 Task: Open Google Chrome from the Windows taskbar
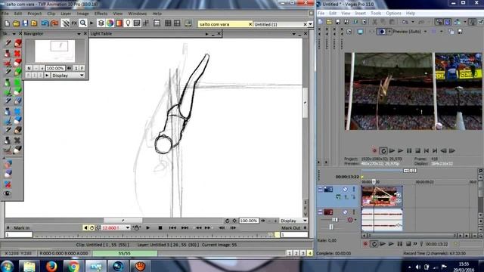point(73,266)
